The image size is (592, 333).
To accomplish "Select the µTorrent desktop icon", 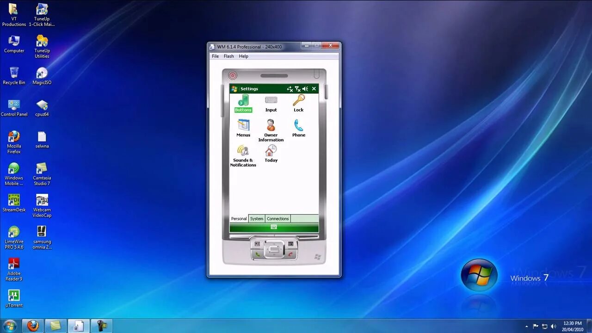I will pos(14,298).
